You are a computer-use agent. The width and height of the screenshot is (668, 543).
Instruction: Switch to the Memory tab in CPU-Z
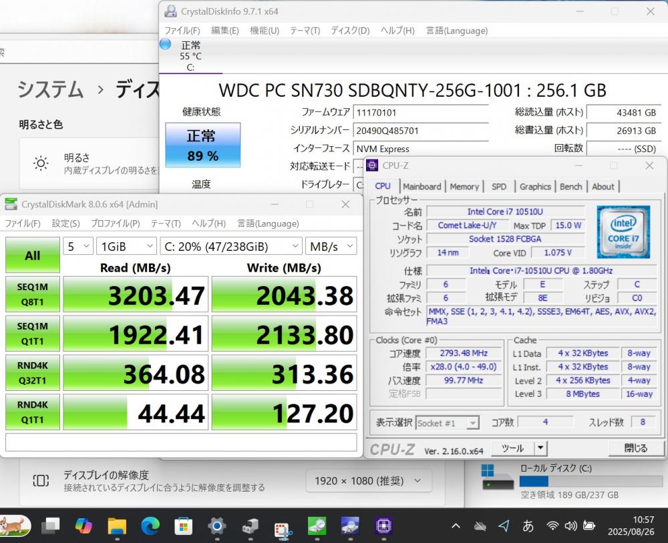(x=464, y=186)
